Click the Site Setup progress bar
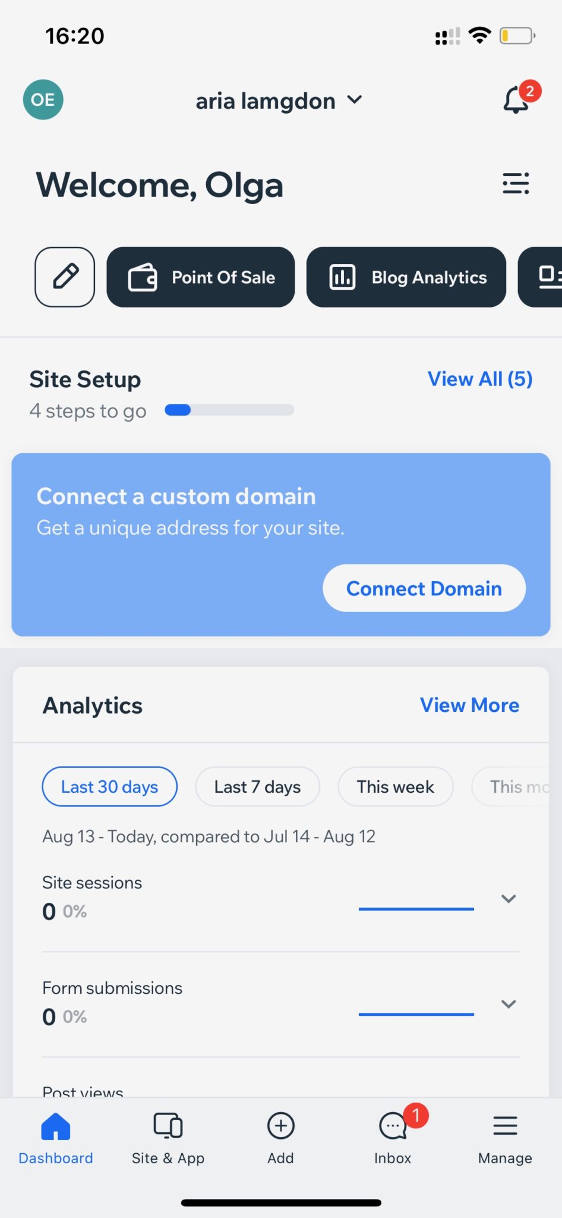Viewport: 562px width, 1218px height. 229,410
